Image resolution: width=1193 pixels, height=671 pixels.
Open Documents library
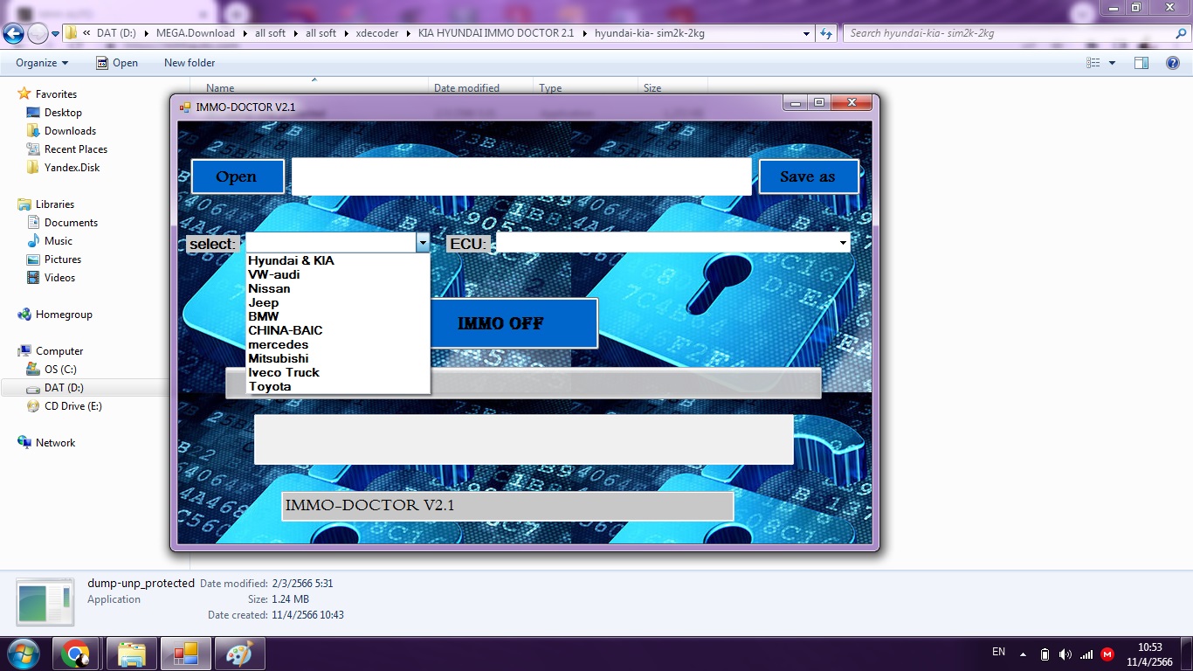[x=71, y=223]
